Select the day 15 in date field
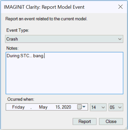The image size is (128, 130). tap(58, 107)
